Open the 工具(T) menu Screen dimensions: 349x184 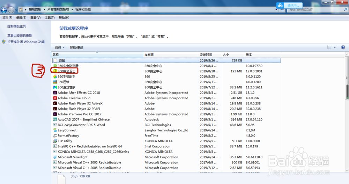pyautogui.click(x=50, y=17)
